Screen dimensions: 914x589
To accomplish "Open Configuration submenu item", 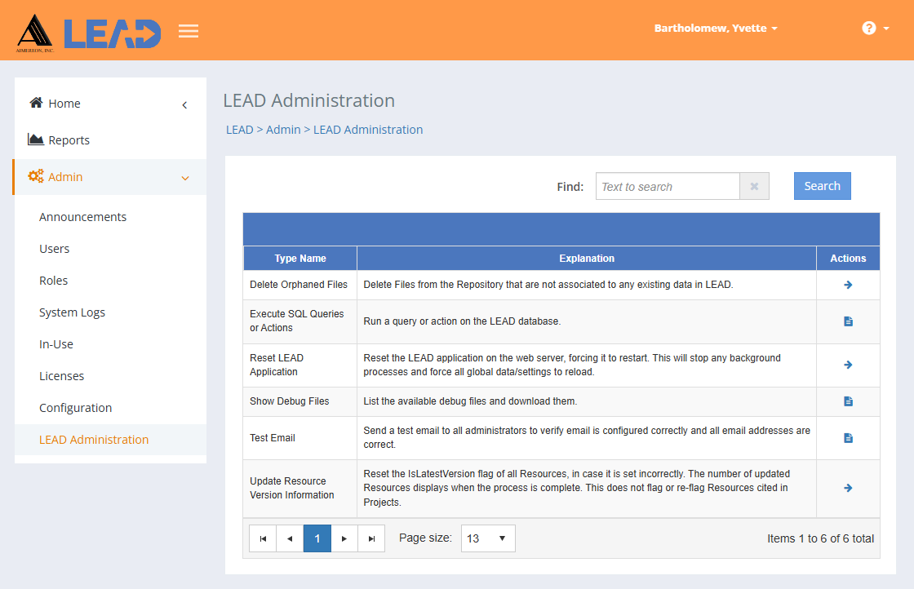I will pyautogui.click(x=75, y=408).
